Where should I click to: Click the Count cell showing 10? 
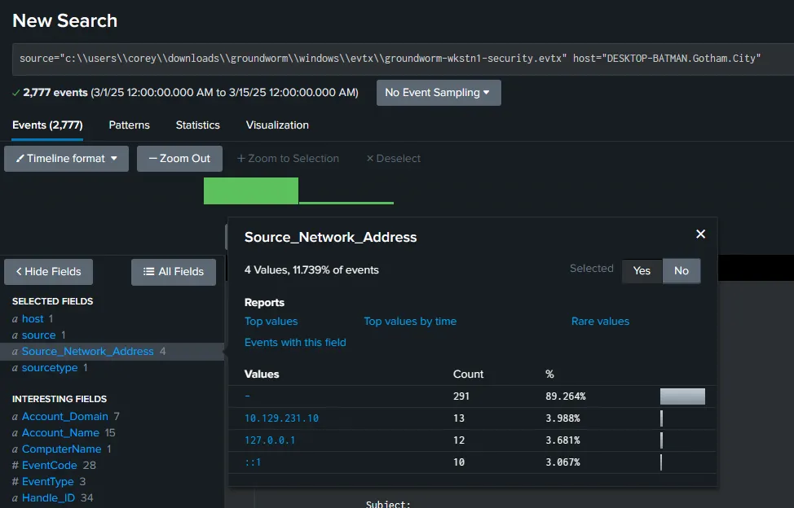(x=459, y=462)
